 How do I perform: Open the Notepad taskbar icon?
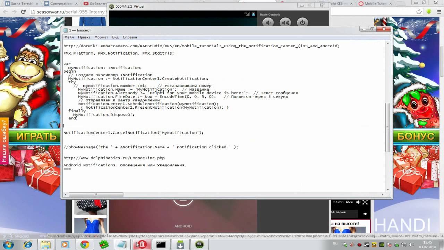(x=122, y=244)
